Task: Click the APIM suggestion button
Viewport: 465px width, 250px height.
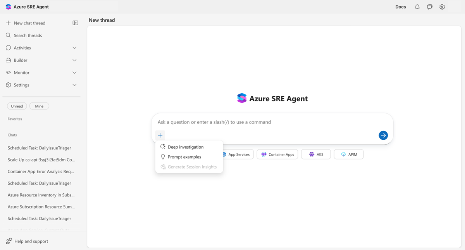Action: click(x=349, y=155)
